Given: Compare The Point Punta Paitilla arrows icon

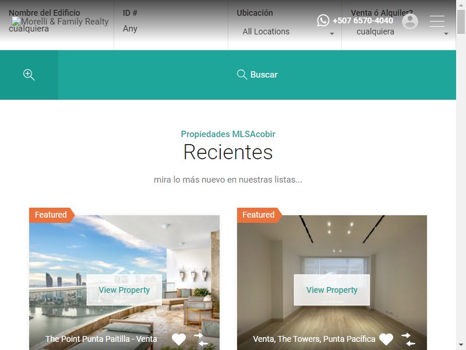Looking at the screenshot, I should (201, 339).
